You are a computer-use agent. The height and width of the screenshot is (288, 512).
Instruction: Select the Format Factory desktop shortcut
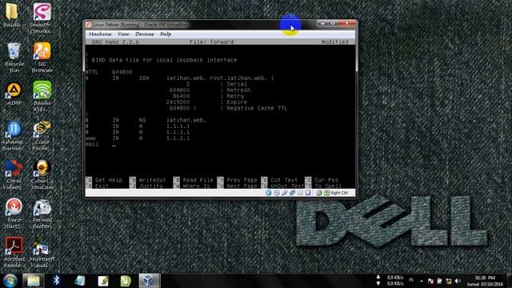point(42,214)
